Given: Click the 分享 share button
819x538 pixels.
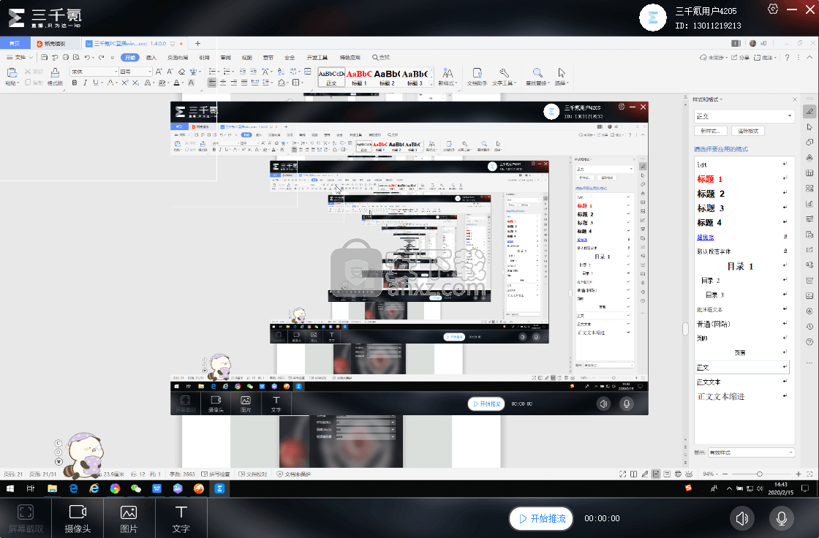Looking at the screenshot, I should coord(740,58).
